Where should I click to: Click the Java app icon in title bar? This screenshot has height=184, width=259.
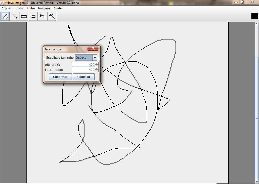pos(2,2)
